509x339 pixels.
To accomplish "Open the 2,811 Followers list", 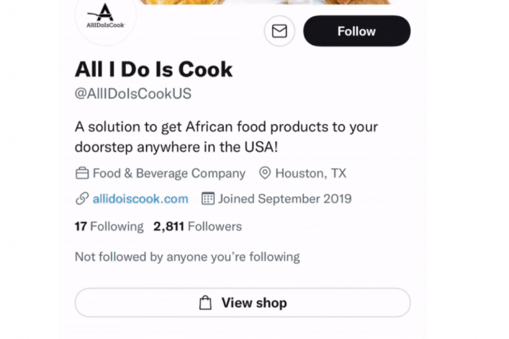I will pos(198,226).
